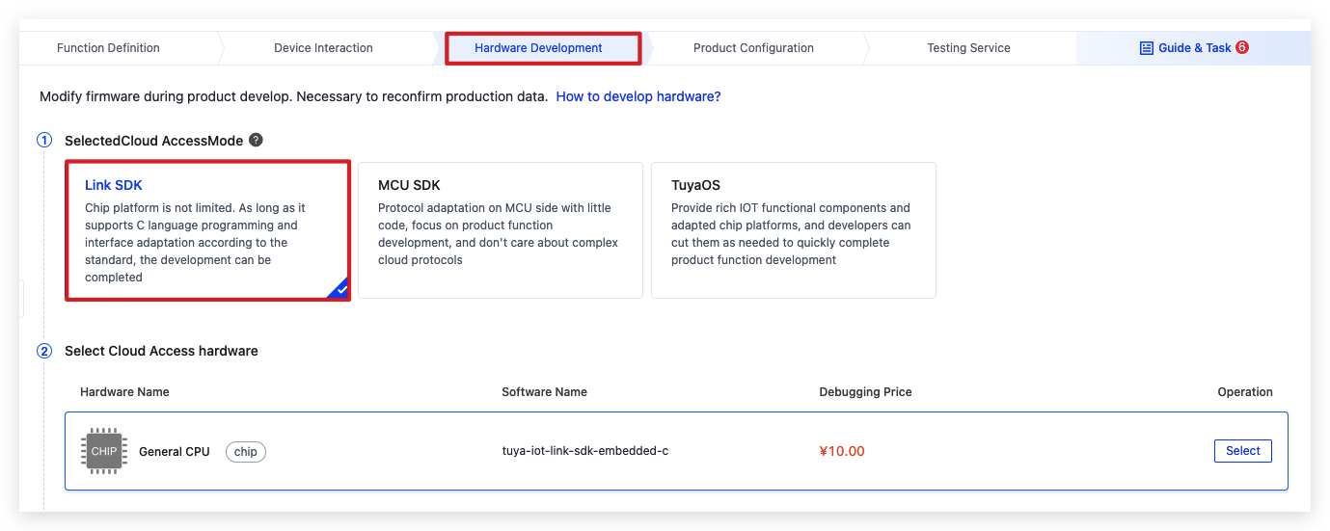Select the Link SDK access mode card

[207, 230]
